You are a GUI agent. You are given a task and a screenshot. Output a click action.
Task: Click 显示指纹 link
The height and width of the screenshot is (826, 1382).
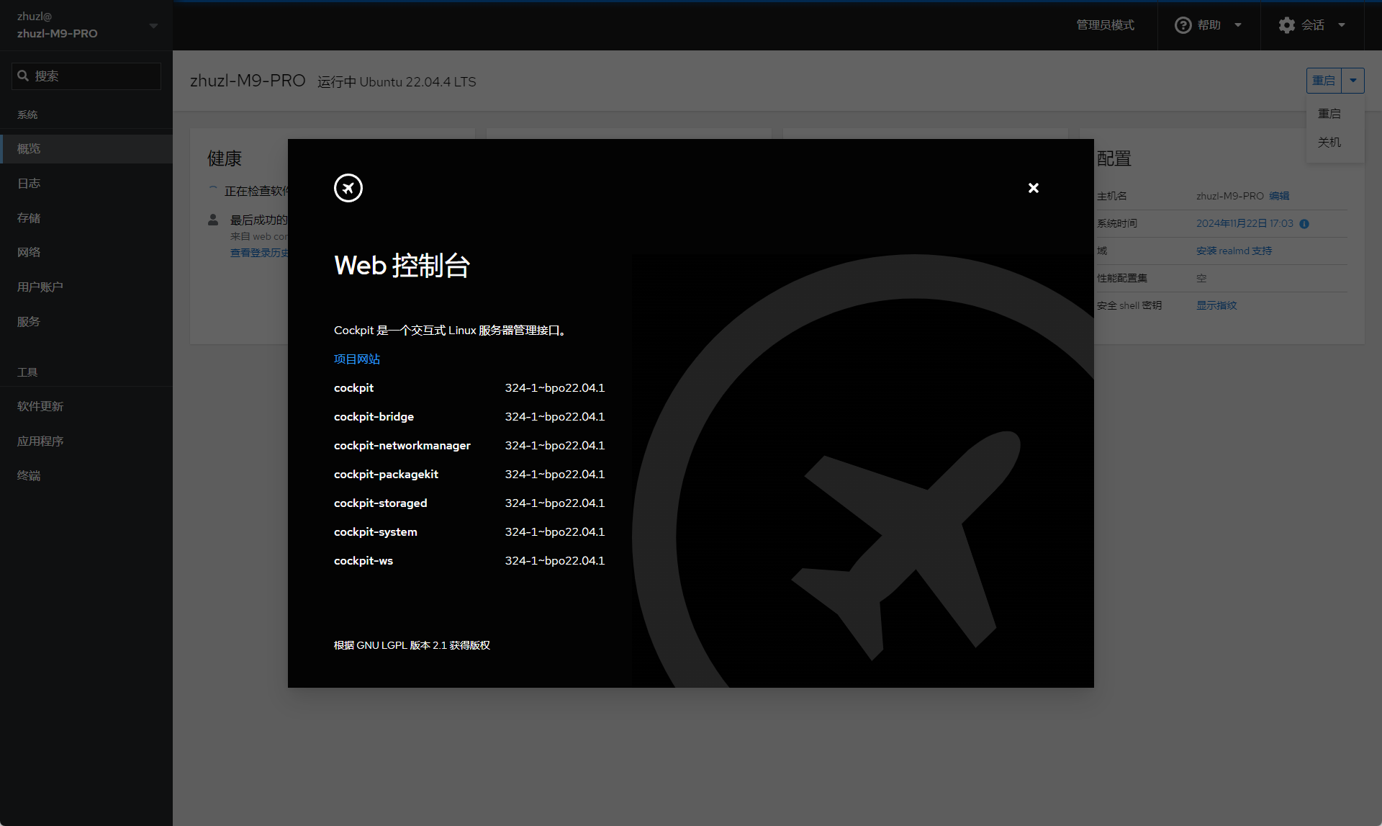[1216, 305]
